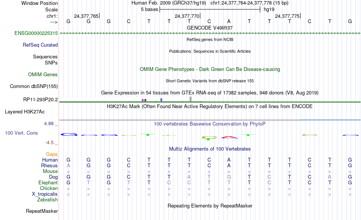Screen dimensions: 361x220
Task: Click the 24,377,765 ruler coordinate
Action: point(86,16)
